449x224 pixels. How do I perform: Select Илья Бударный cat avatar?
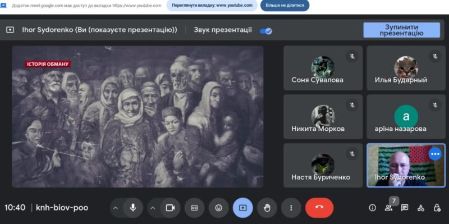coord(406,67)
